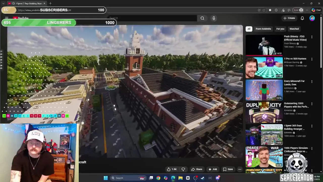
Task: Open a new browser tab
Action: [50, 3]
